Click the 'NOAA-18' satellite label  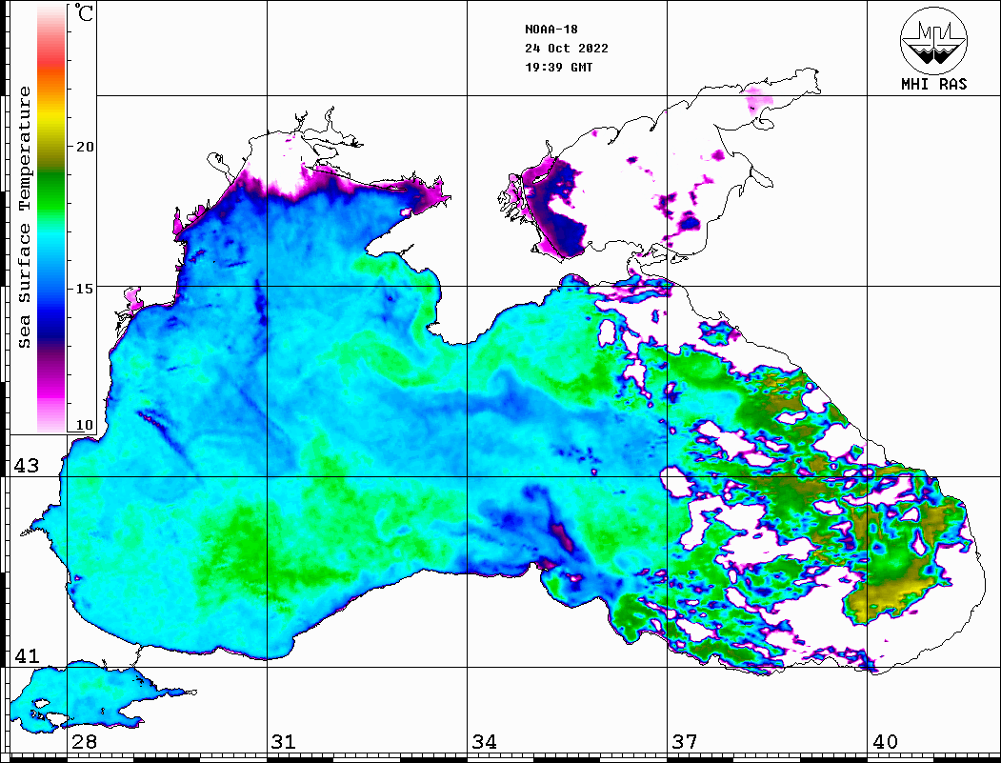coord(551,30)
